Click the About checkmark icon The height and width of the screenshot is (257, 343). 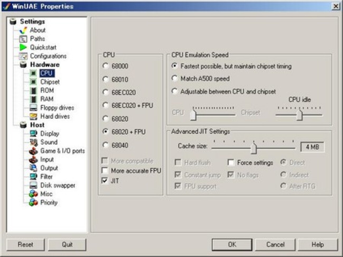point(23,30)
